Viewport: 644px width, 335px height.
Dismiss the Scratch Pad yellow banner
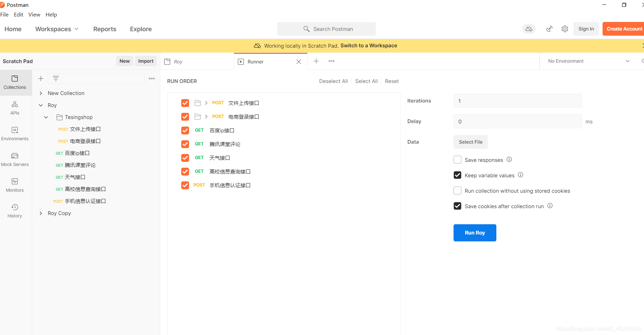(x=642, y=46)
